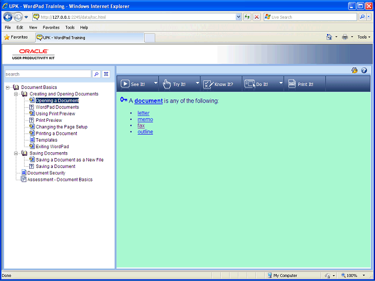Screen dimensions: 375x281
Task: Select Printing a Document topic
Action: coord(56,133)
